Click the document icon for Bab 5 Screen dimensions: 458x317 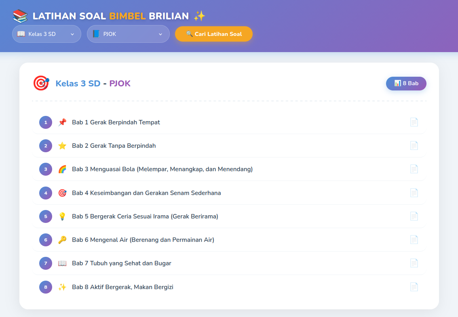coord(414,216)
